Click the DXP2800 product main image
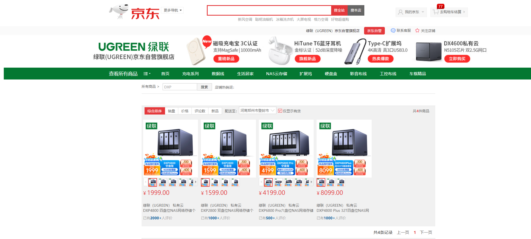The width and height of the screenshot is (531, 239). pos(228,148)
